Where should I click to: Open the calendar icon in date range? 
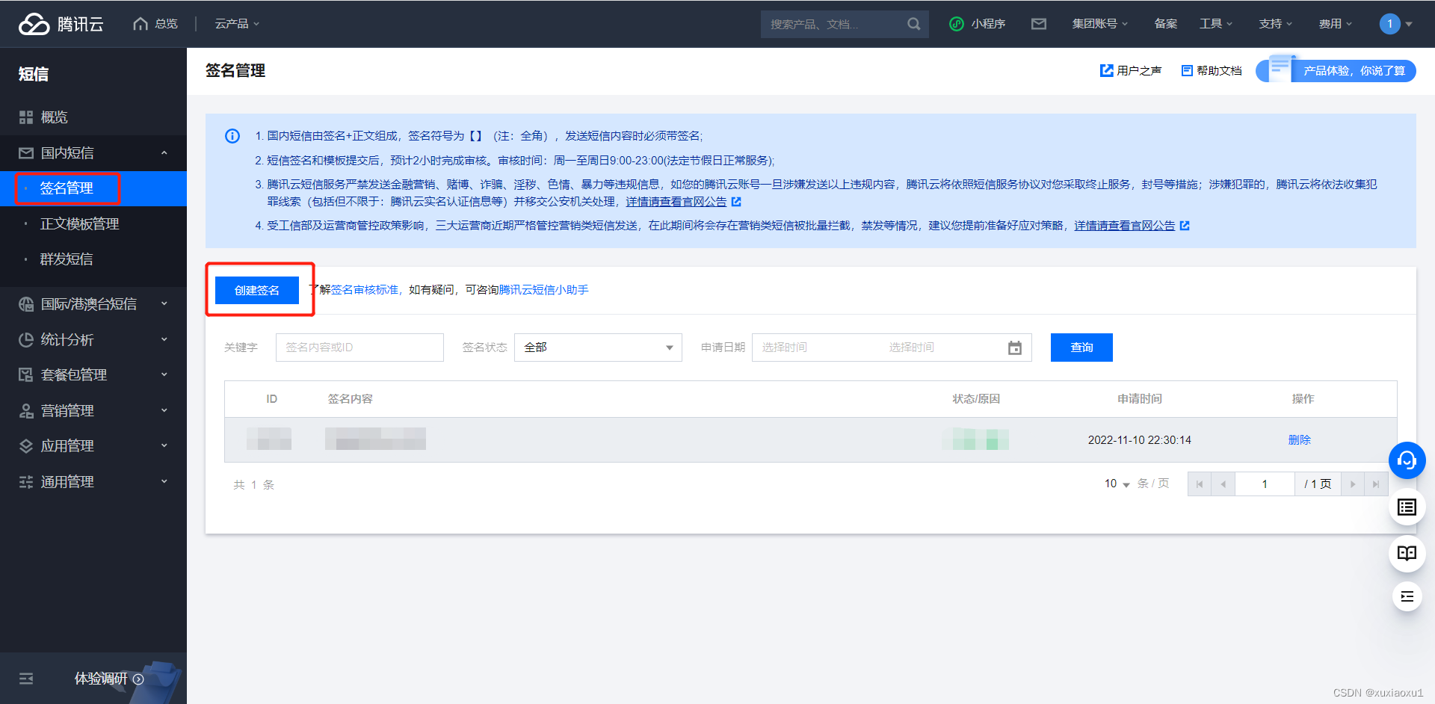tap(1015, 348)
